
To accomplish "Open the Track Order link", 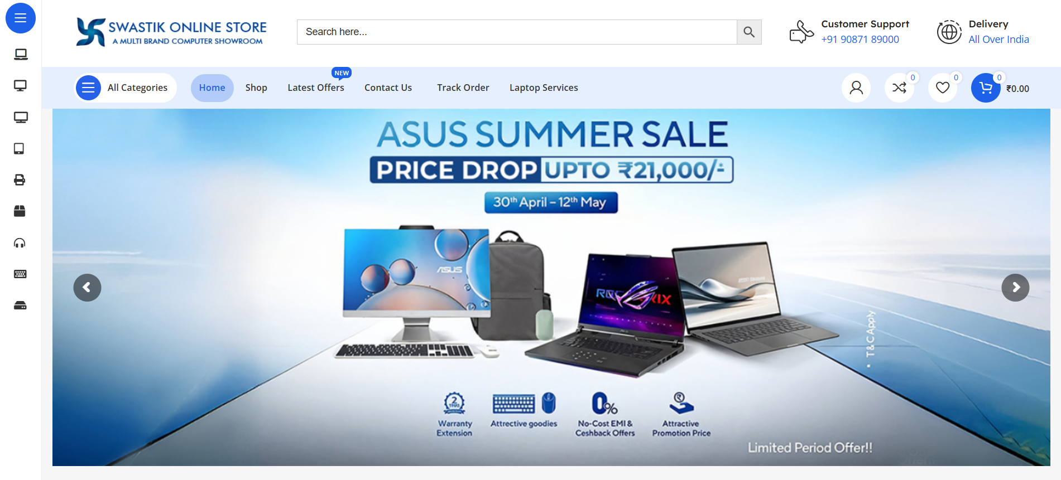I will (463, 88).
